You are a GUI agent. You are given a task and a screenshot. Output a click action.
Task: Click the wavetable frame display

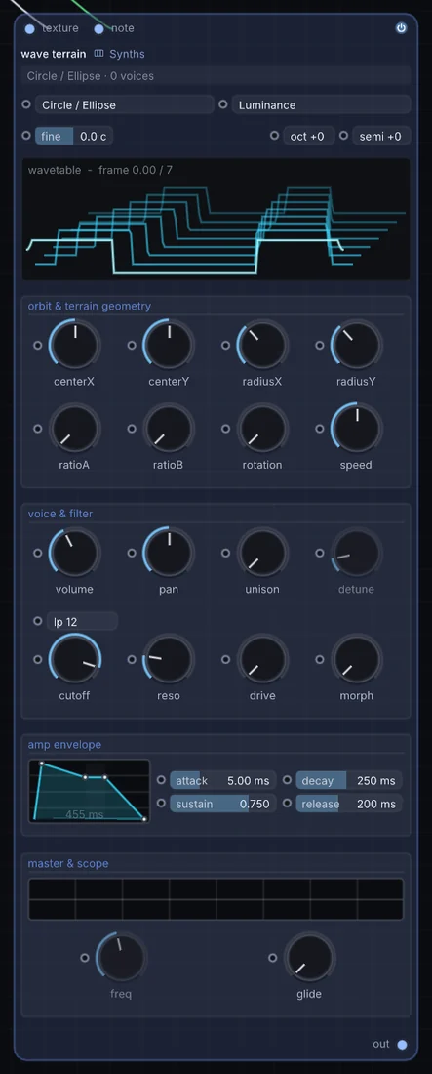pyautogui.click(x=216, y=219)
